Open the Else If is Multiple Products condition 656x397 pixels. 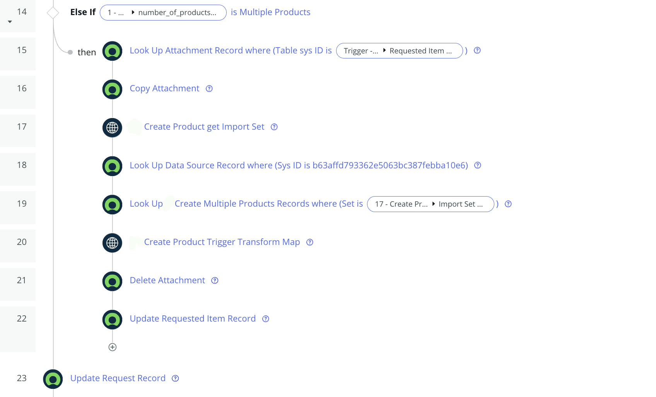tap(271, 12)
